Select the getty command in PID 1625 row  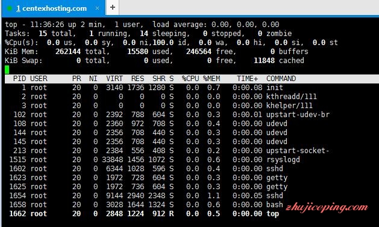click(277, 187)
